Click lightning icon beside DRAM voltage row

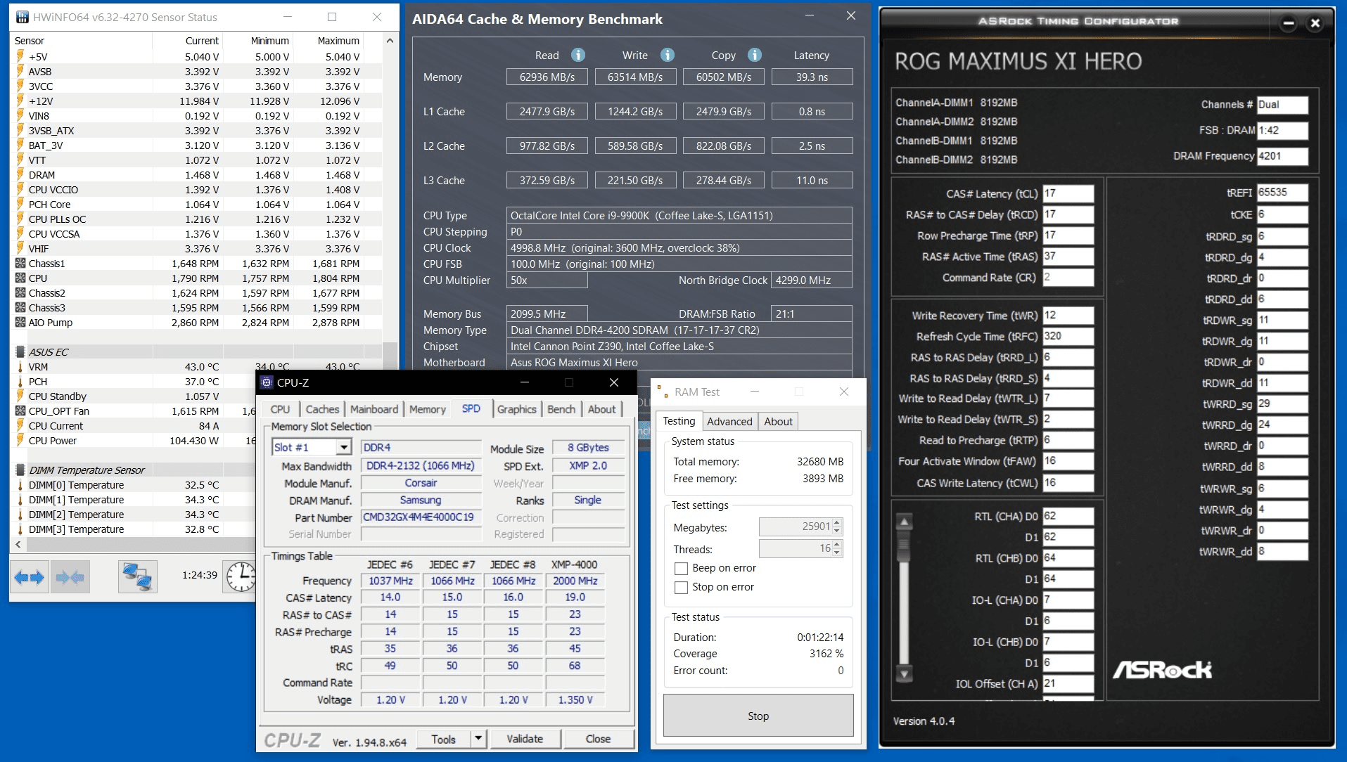[20, 174]
